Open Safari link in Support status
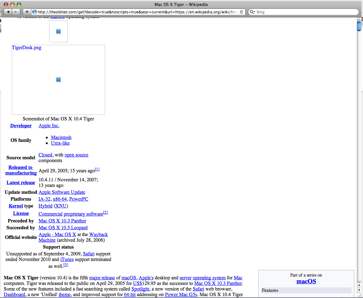This screenshot has height=298, width=363. click(x=89, y=254)
